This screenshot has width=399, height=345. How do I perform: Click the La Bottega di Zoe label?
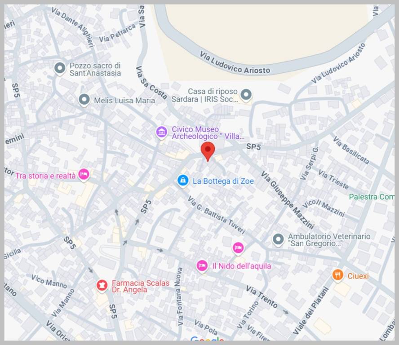[223, 181]
